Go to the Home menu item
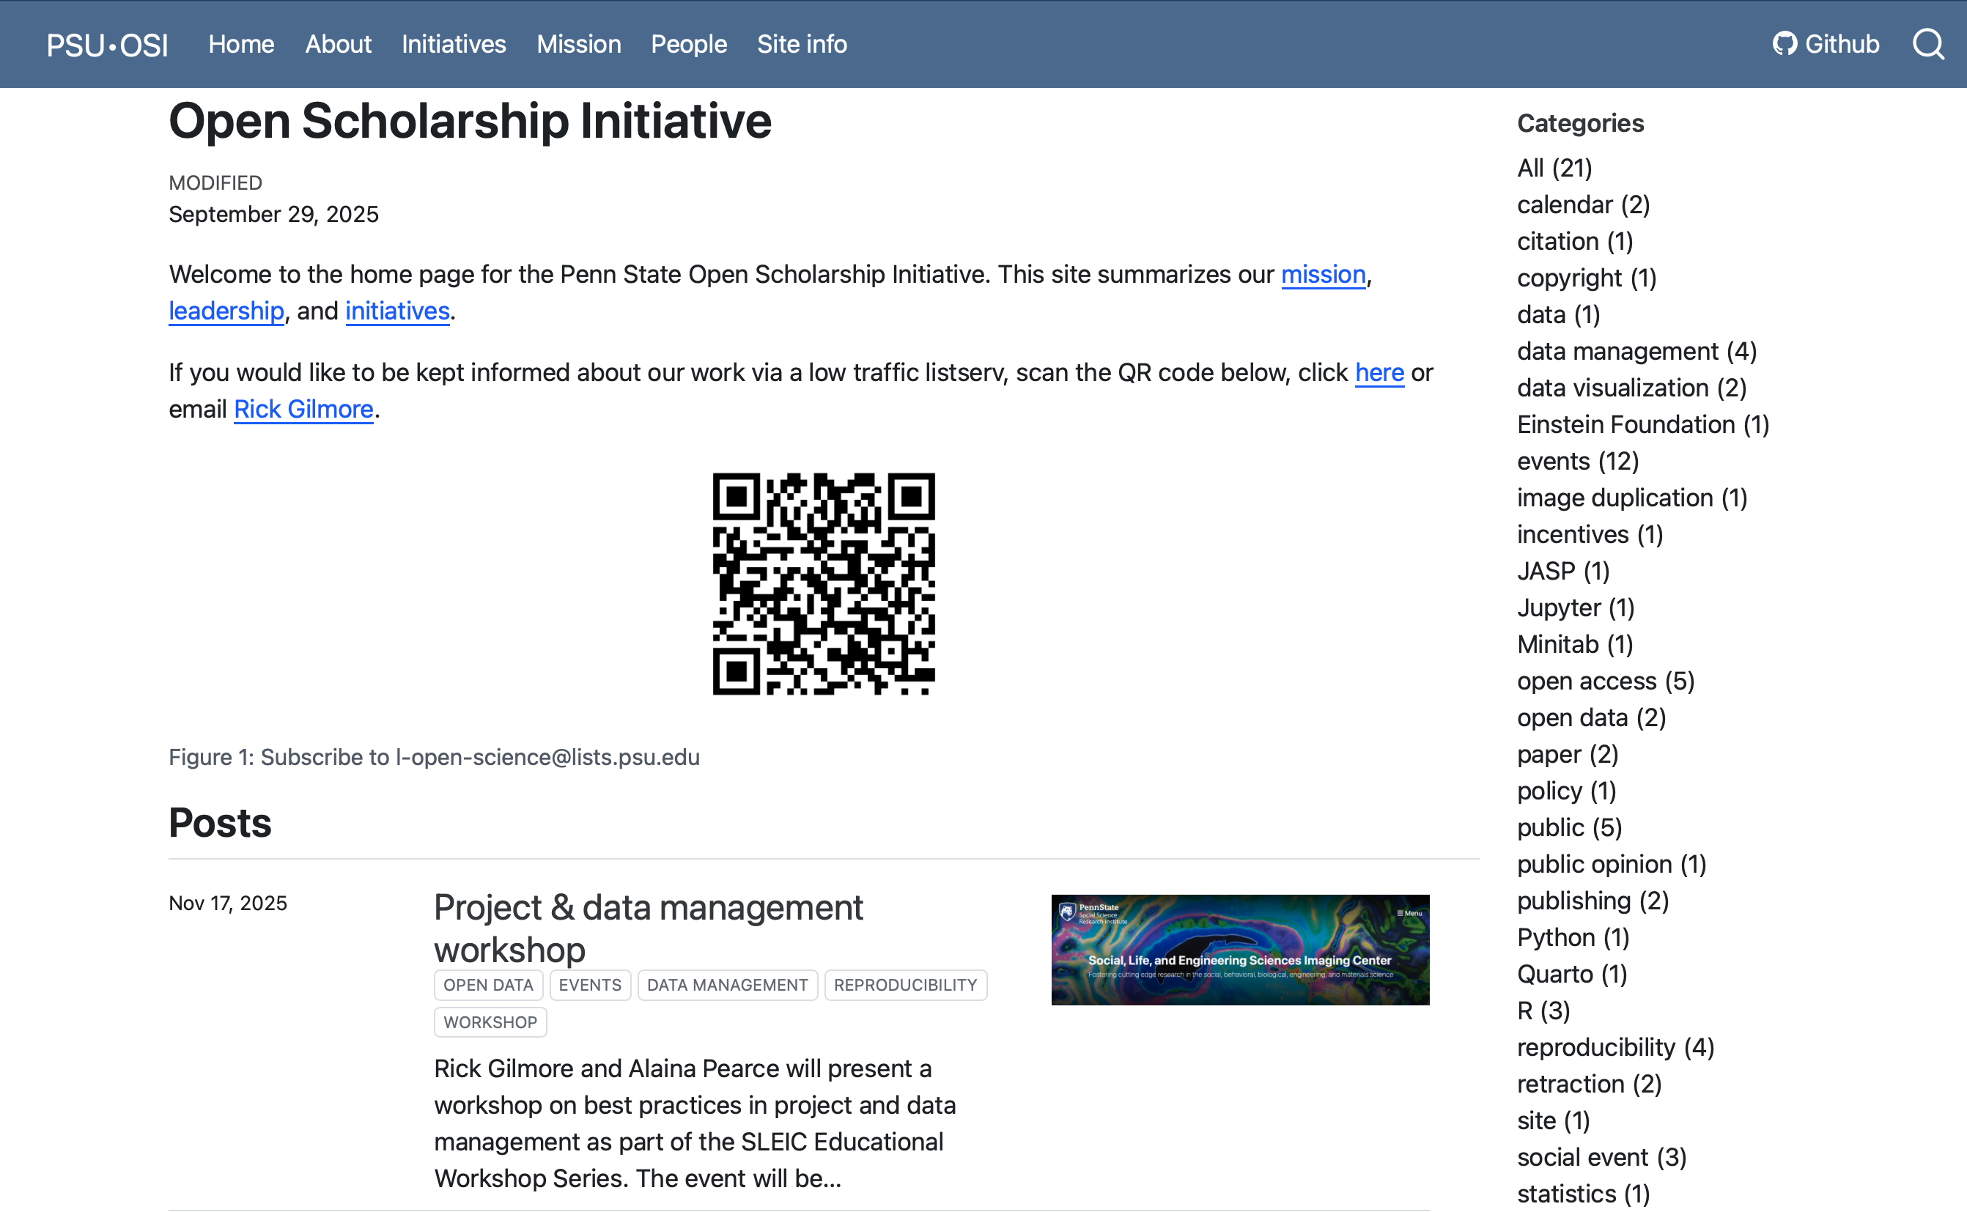This screenshot has width=1967, height=1212. [x=241, y=44]
